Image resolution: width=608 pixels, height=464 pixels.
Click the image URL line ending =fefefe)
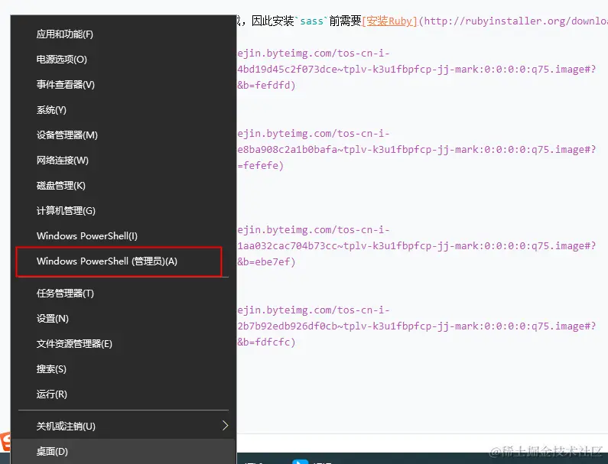click(x=261, y=166)
